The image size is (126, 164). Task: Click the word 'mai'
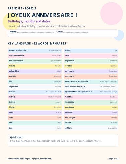[11, 123]
